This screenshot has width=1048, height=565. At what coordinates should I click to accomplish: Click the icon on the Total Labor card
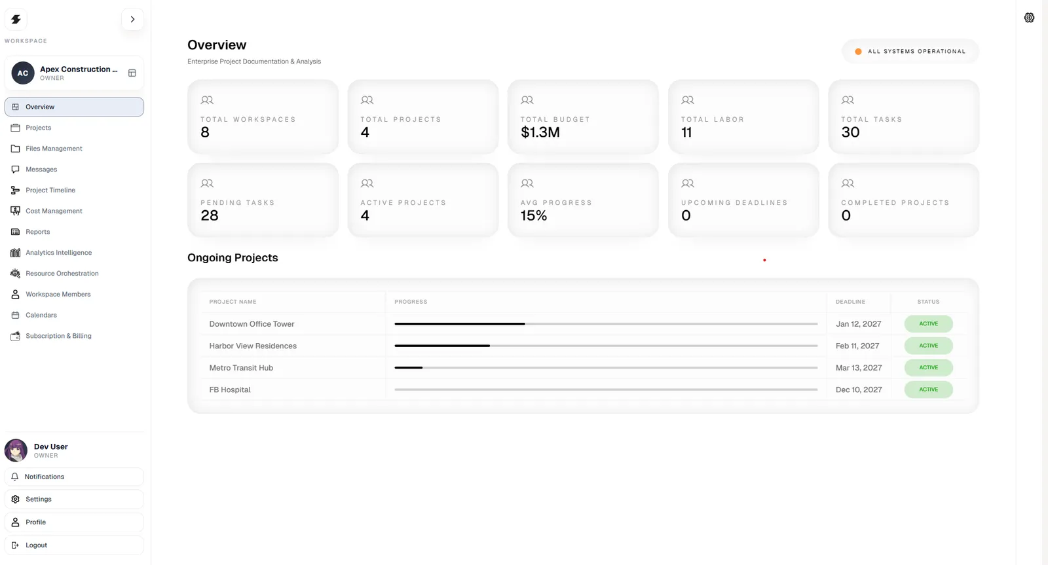(688, 100)
